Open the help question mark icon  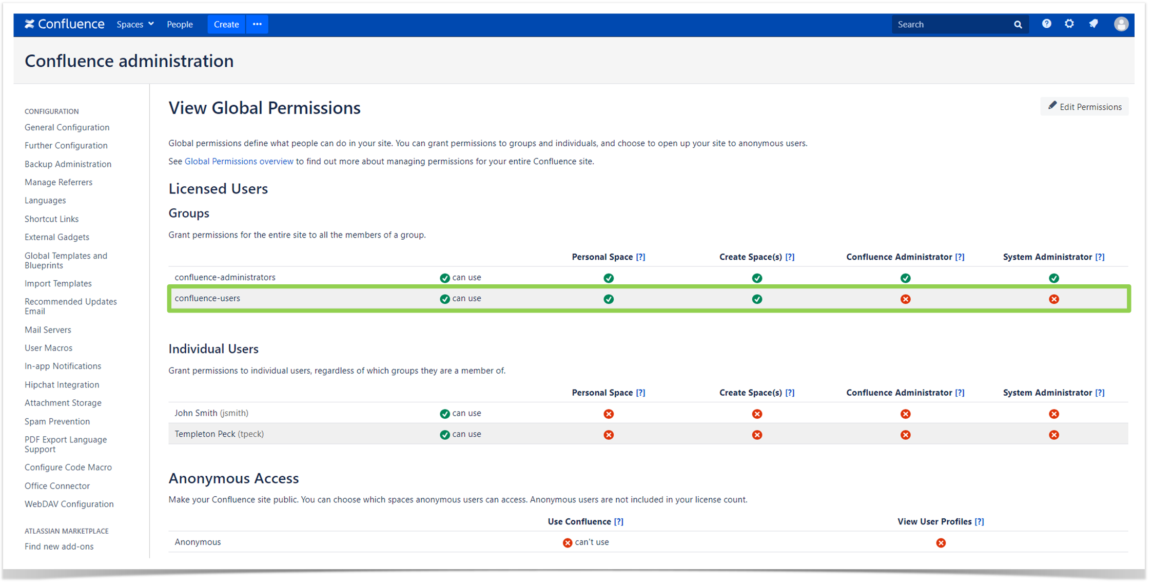pyautogui.click(x=1046, y=24)
